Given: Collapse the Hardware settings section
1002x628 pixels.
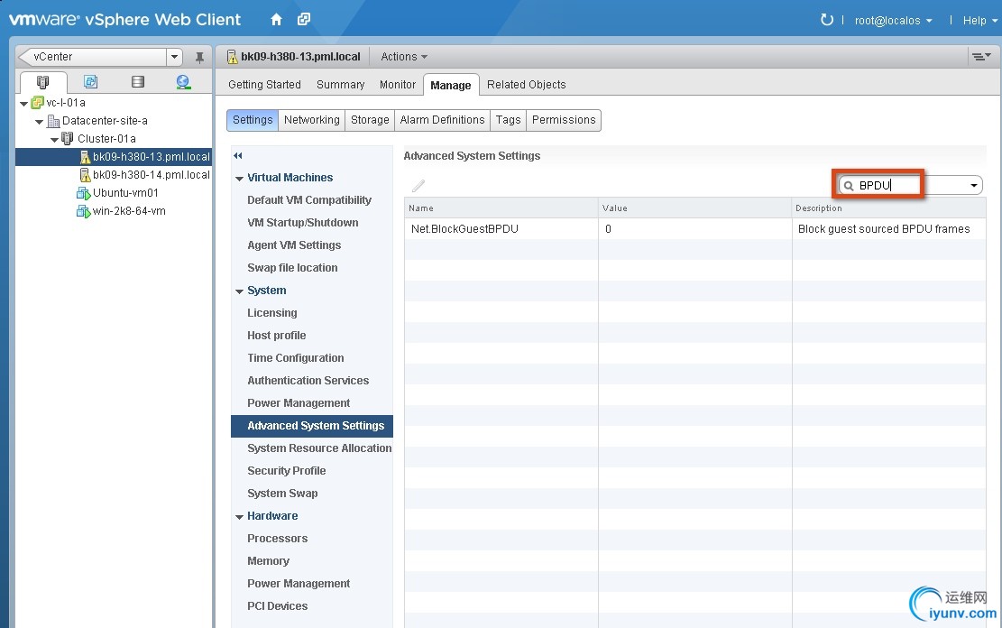Looking at the screenshot, I should tap(240, 517).
